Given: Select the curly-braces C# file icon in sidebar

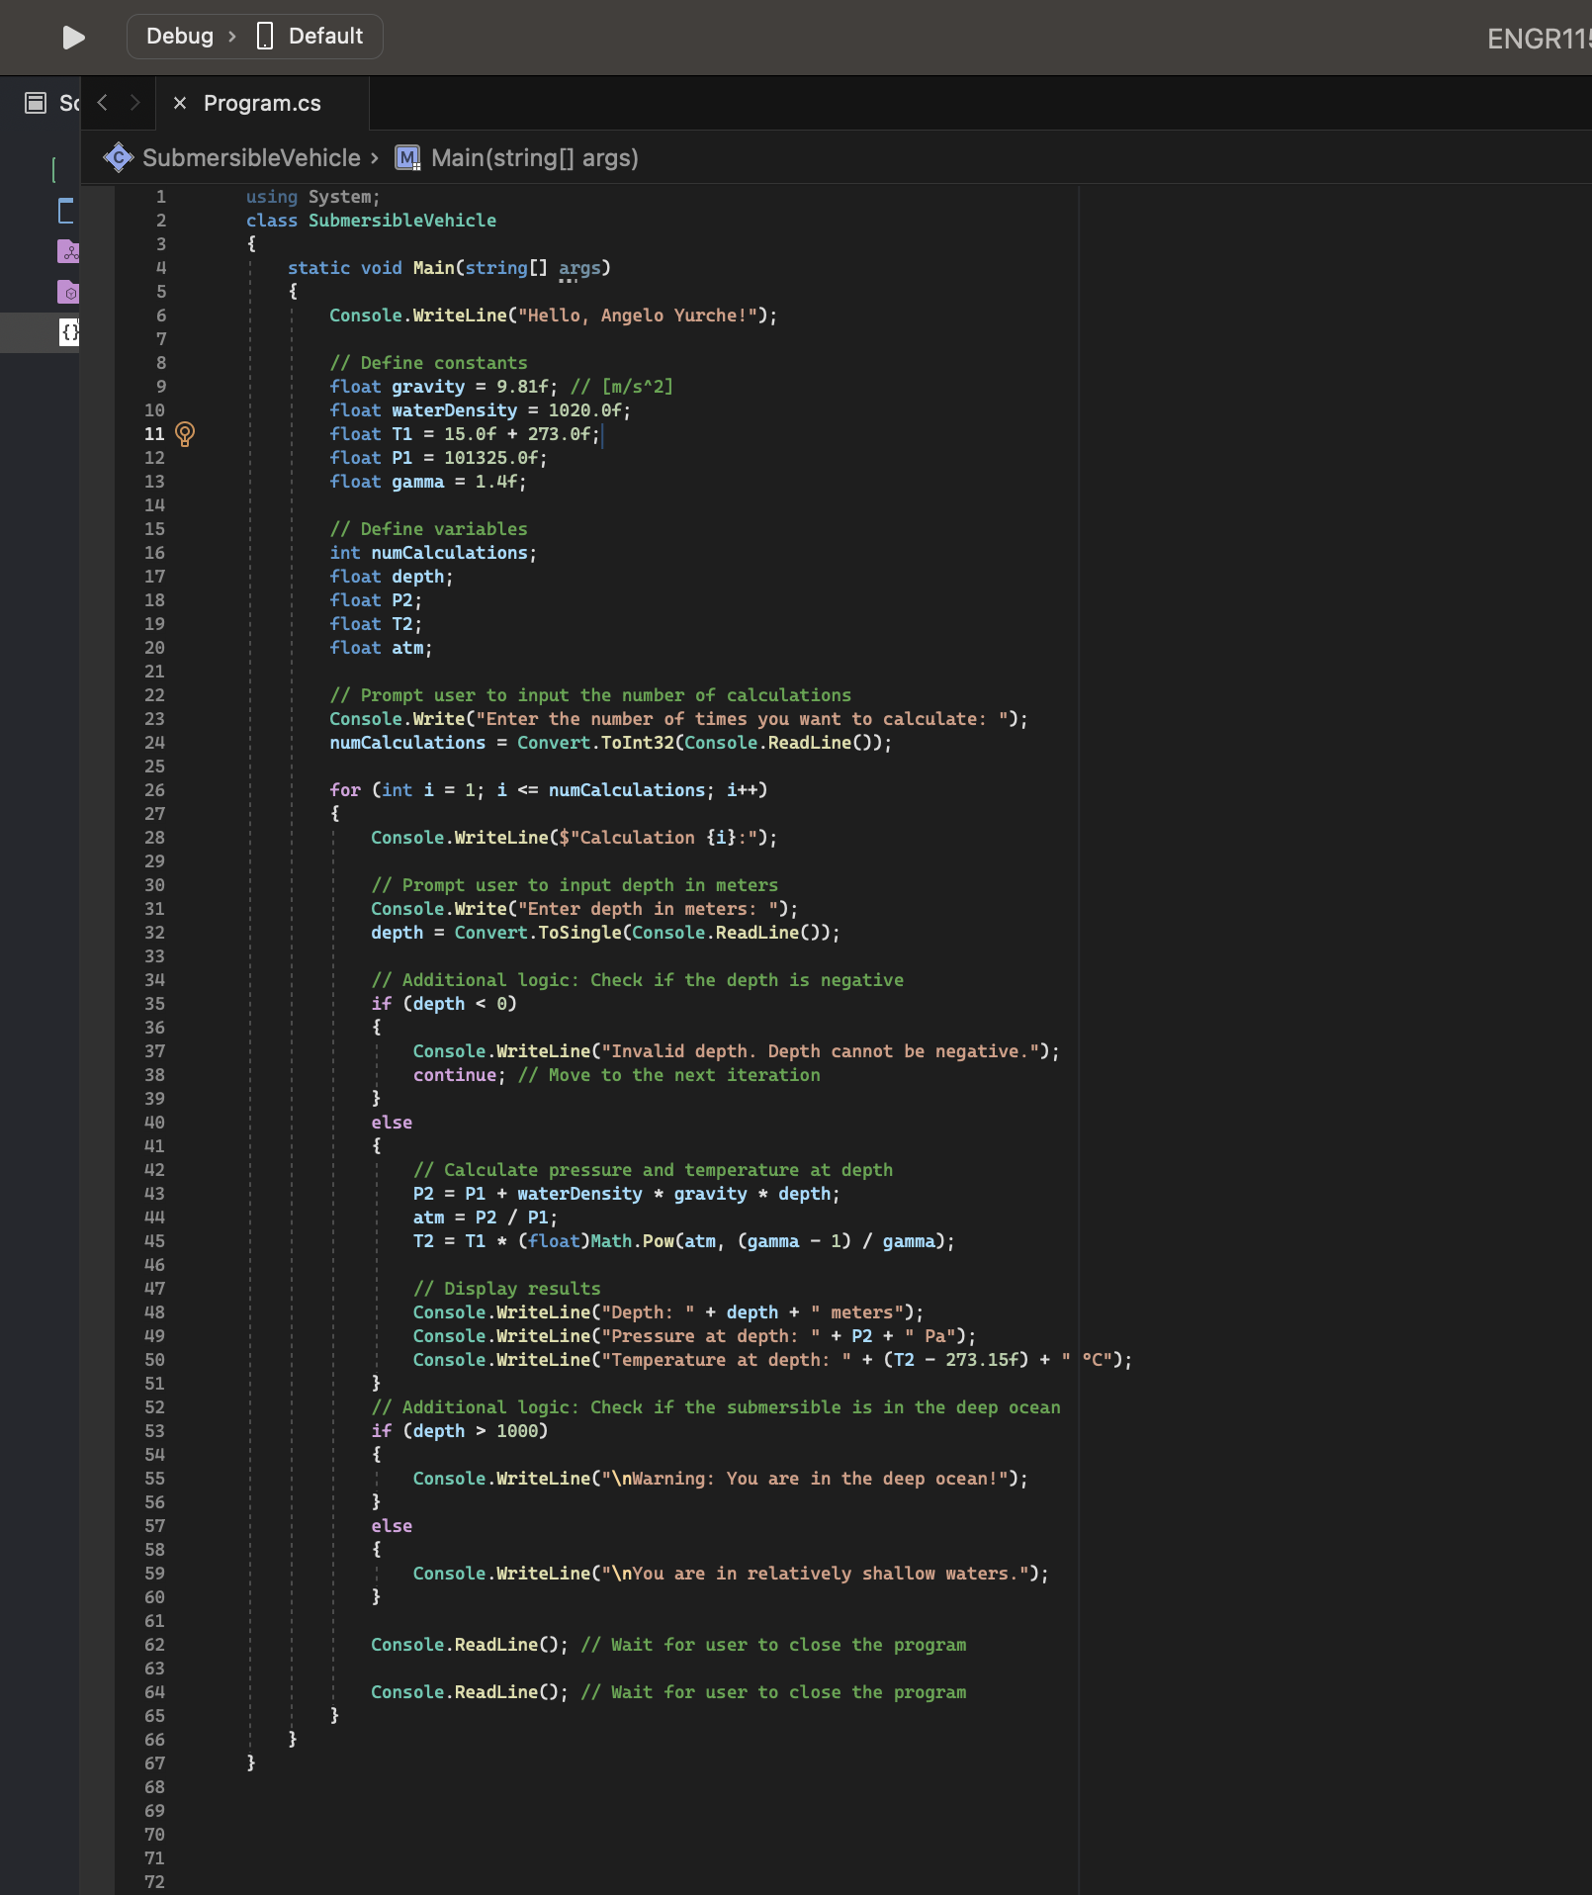Looking at the screenshot, I should (x=69, y=332).
